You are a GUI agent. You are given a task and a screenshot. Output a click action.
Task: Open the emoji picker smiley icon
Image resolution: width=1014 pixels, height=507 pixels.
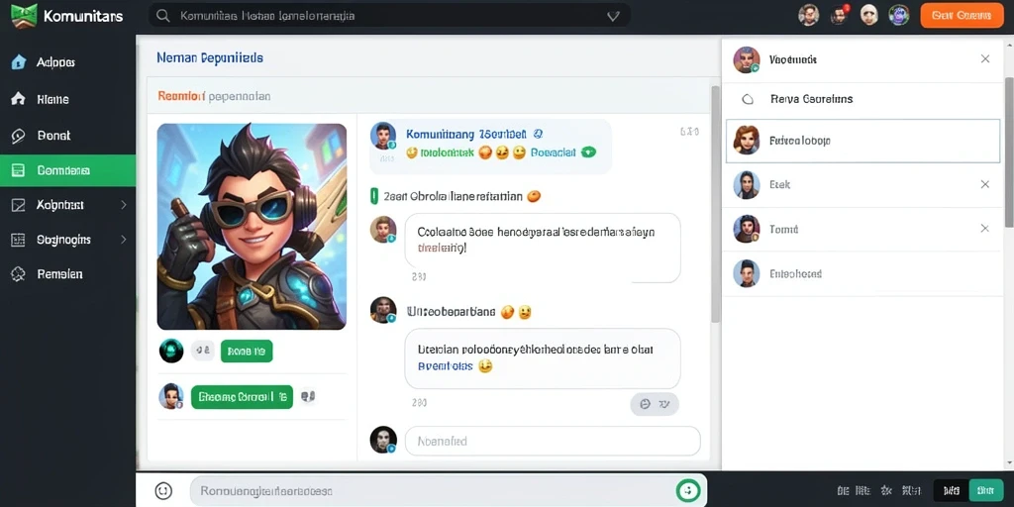tap(163, 491)
